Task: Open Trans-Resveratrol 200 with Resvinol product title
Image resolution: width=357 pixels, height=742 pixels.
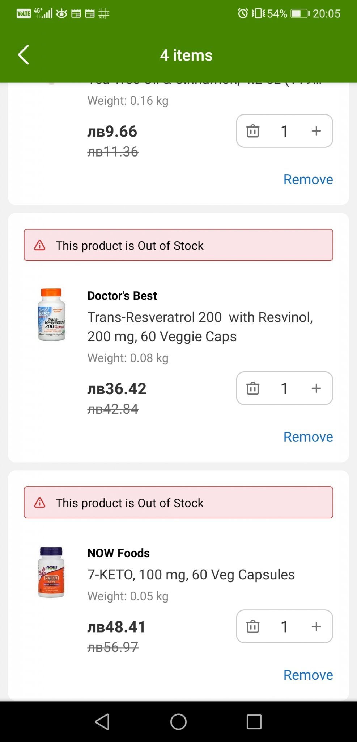Action: pos(200,326)
